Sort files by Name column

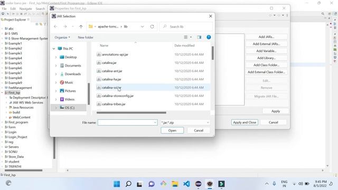[104, 45]
